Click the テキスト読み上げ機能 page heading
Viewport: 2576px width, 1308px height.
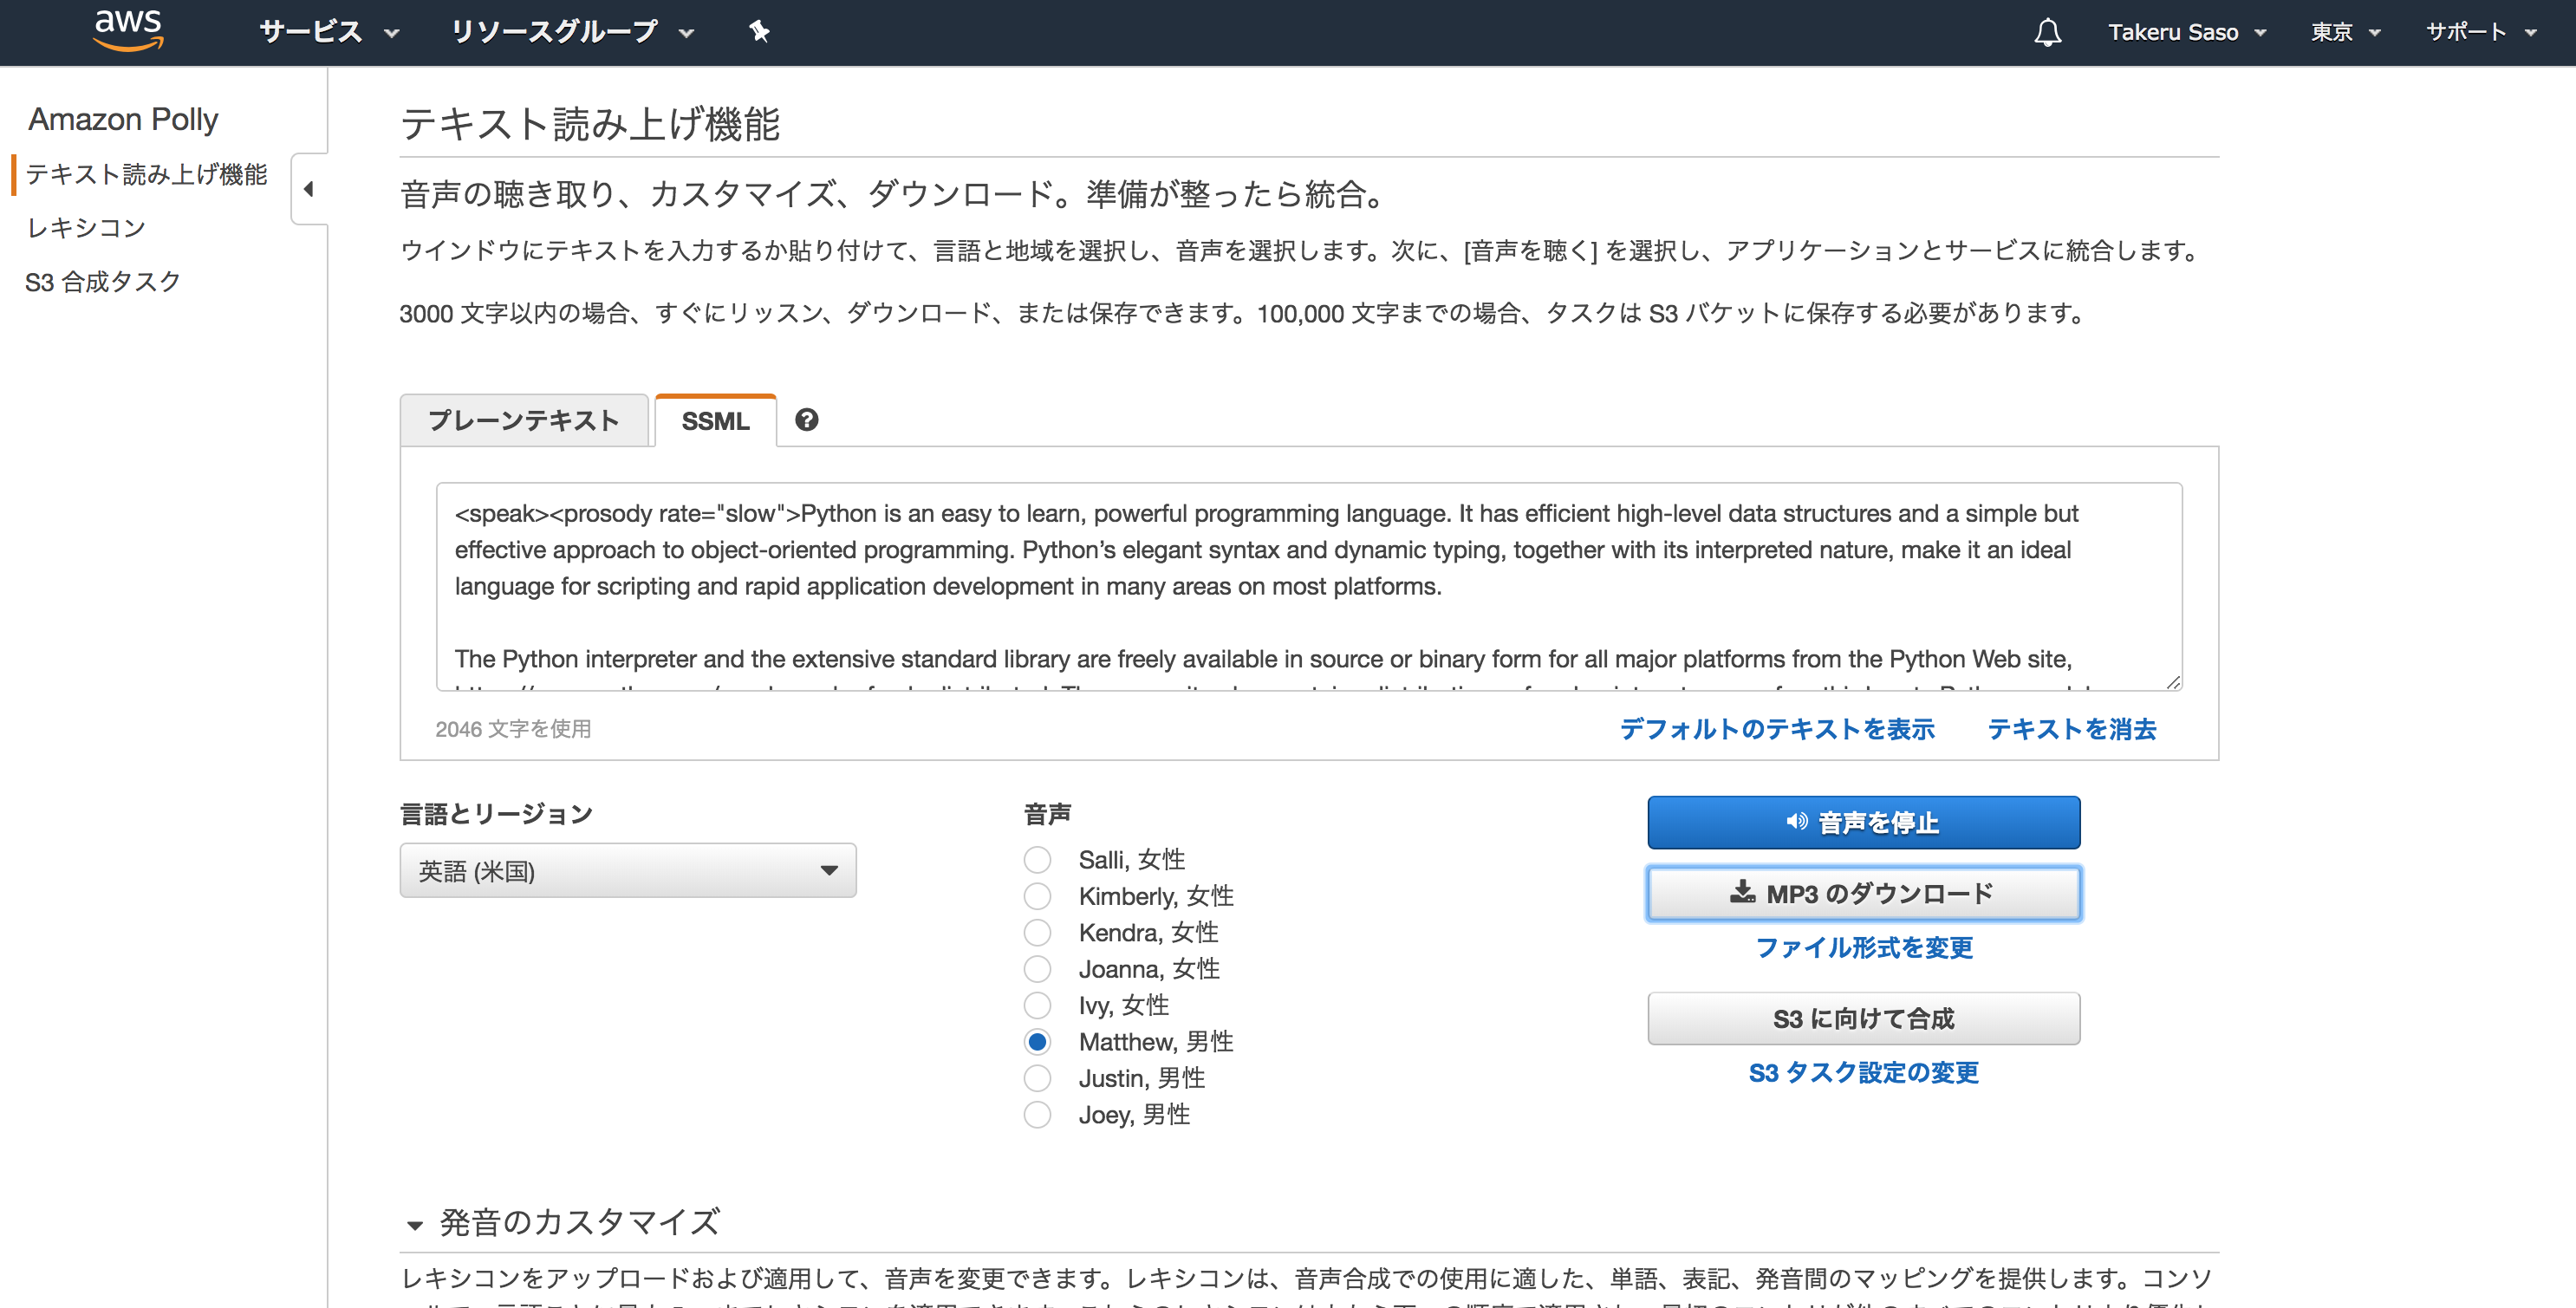[x=590, y=124]
